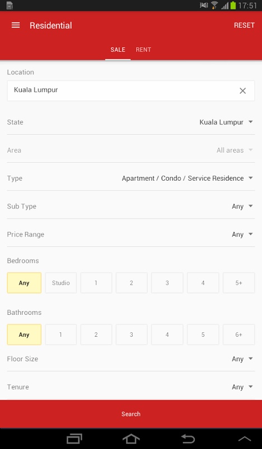The image size is (262, 449).
Task: Open the hamburger navigation menu
Action: [16, 25]
